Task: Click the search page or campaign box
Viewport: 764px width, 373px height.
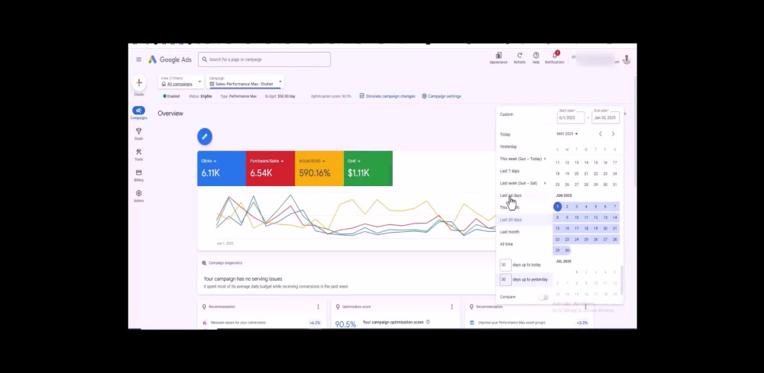Action: [x=264, y=59]
